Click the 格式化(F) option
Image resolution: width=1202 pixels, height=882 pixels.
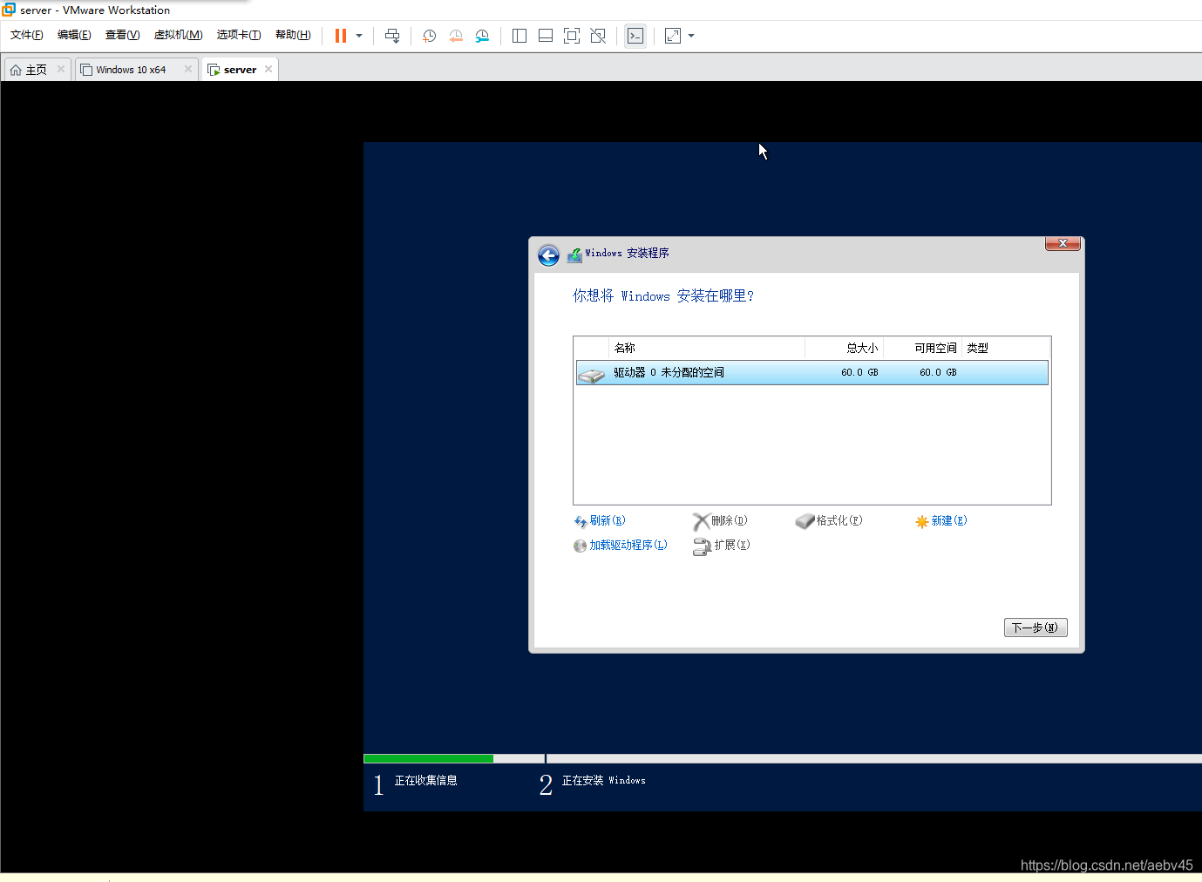(829, 521)
